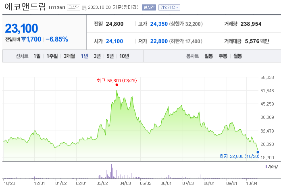
Task: Click the down-arrow icon before 1,700
Action: pyautogui.click(x=23, y=39)
